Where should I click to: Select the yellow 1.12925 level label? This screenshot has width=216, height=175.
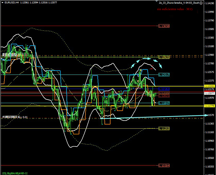pyautogui.click(x=164, y=57)
